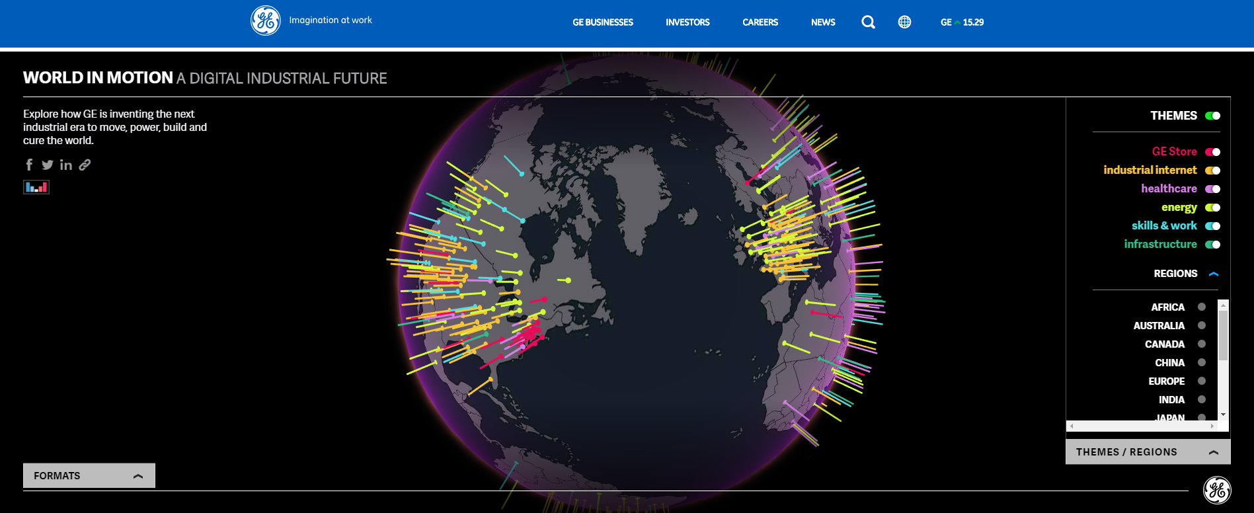This screenshot has height=513, width=1254.
Task: Open the search magnifier icon
Action: coord(869,22)
